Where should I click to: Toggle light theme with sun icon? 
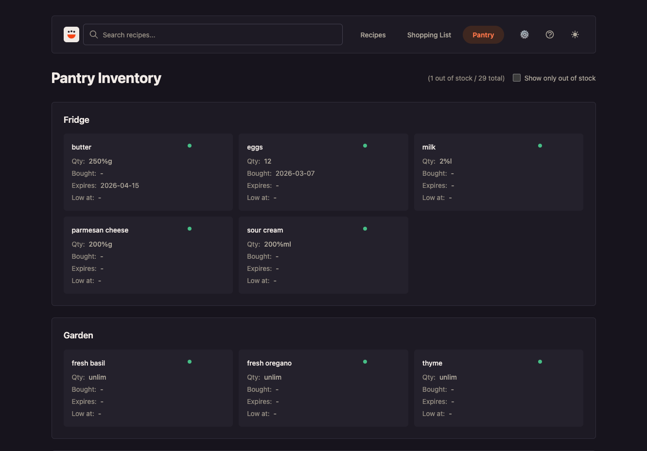tap(575, 34)
